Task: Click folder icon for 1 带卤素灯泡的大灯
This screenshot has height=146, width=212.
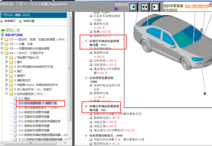Action: (11, 58)
